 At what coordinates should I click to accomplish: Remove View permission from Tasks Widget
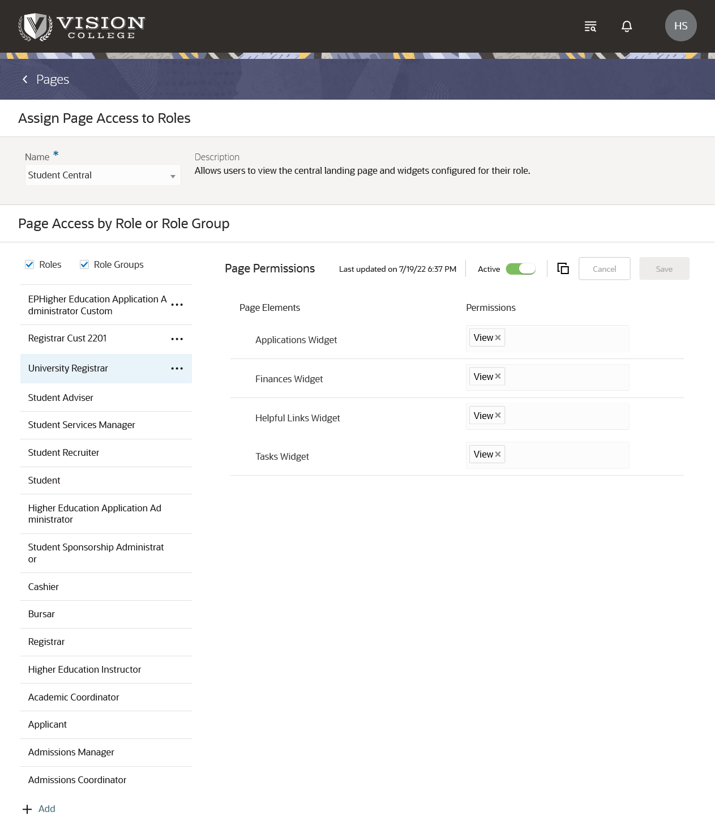tap(498, 454)
